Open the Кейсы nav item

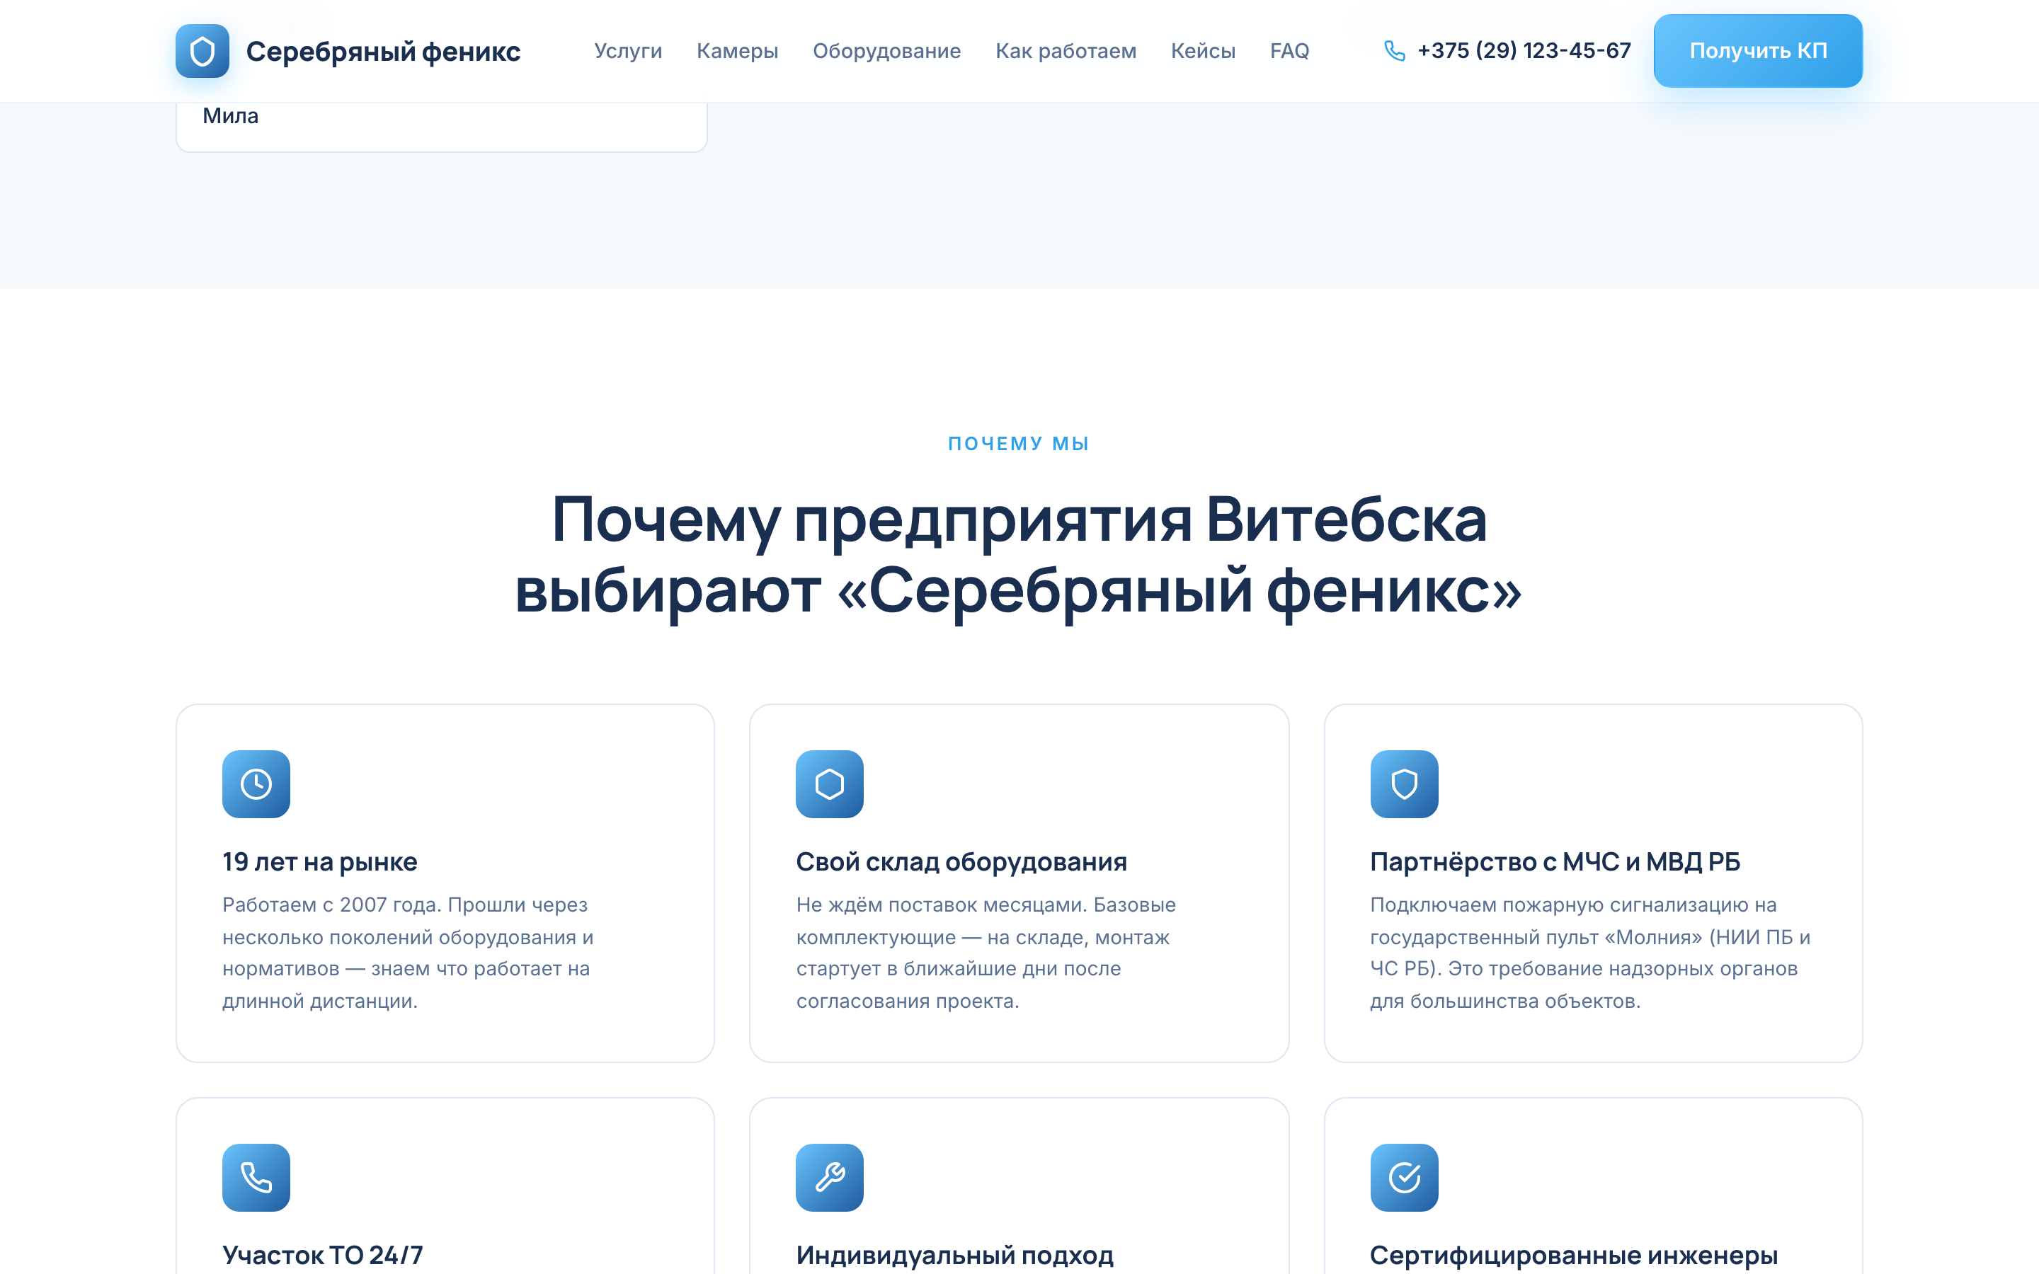1203,50
